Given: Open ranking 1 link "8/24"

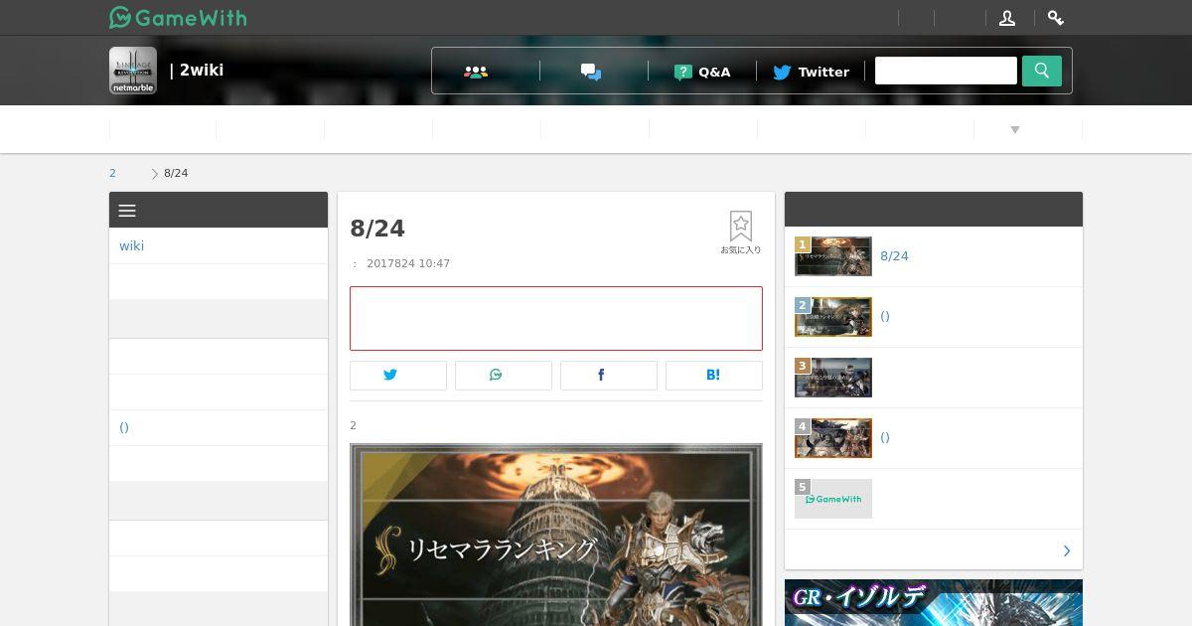Looking at the screenshot, I should tap(894, 256).
